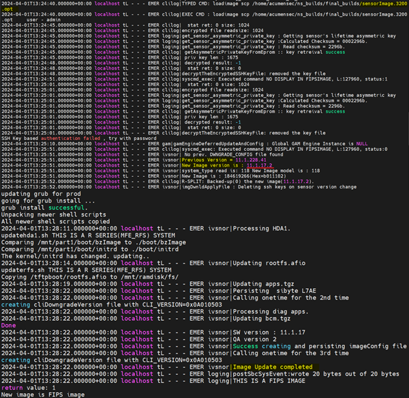Screen dimensions: 409x398
Task: Select the magenta 'Done' line
Action: [x=9, y=326]
